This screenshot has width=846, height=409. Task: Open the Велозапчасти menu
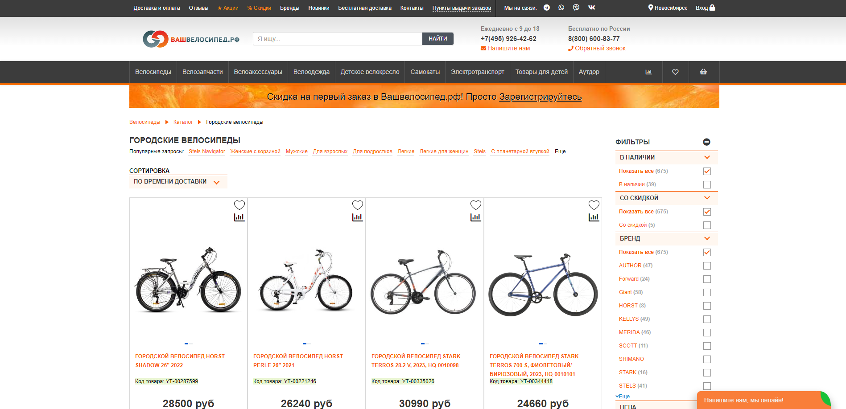click(x=202, y=72)
